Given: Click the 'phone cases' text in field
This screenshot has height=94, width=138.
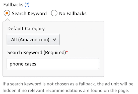Looking at the screenshot, I should 23,64.
